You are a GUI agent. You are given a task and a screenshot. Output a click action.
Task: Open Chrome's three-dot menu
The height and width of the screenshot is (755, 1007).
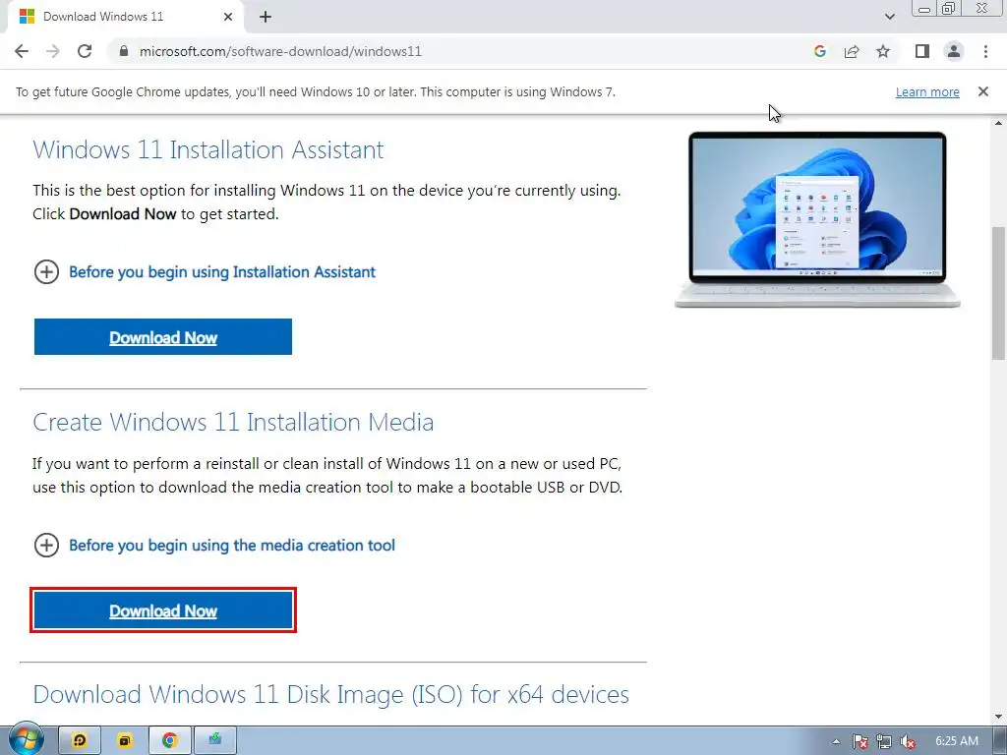[x=985, y=51]
